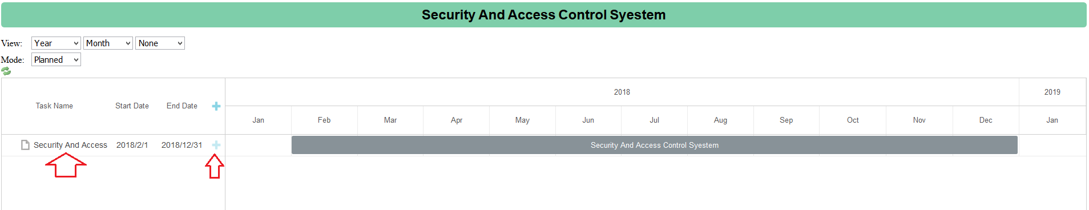1089x210 pixels.
Task: Open the None view dropdown
Action: (x=160, y=43)
